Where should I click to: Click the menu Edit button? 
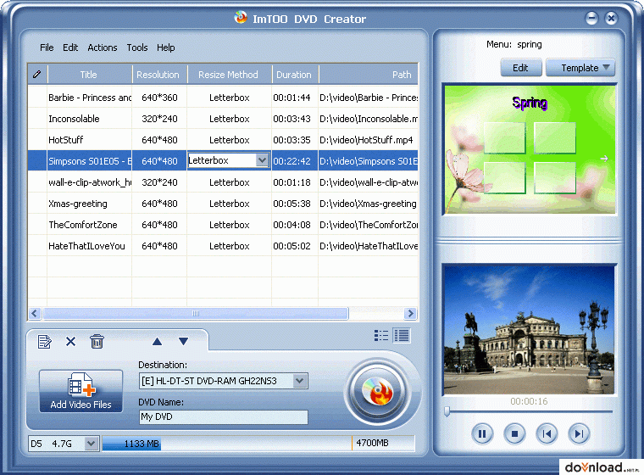[x=521, y=68]
